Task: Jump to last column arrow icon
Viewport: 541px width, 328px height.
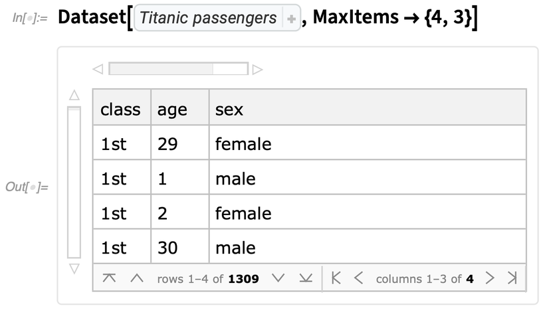Action: click(512, 279)
